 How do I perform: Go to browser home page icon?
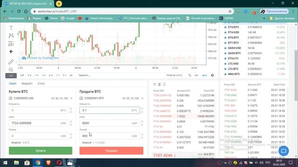tap(26, 11)
